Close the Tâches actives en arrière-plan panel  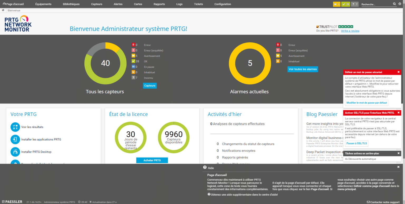[398, 153]
